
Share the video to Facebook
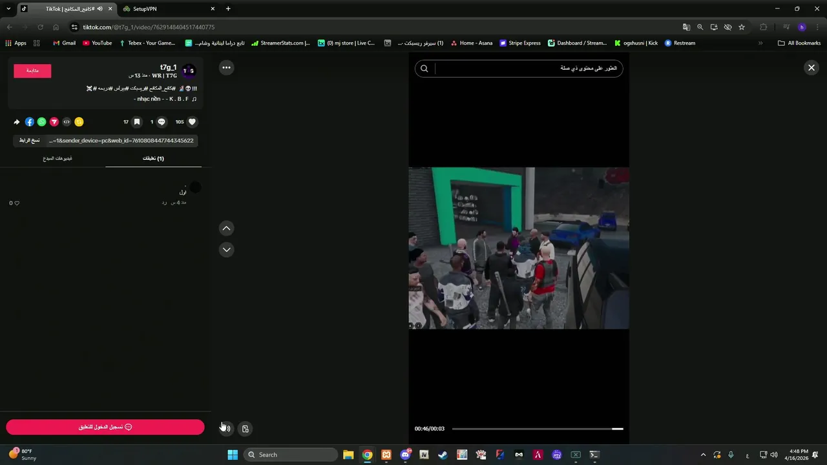pos(30,121)
